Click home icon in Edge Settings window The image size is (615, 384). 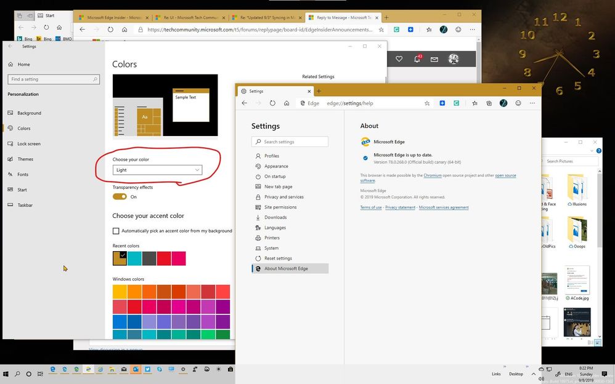pyautogui.click(x=287, y=103)
